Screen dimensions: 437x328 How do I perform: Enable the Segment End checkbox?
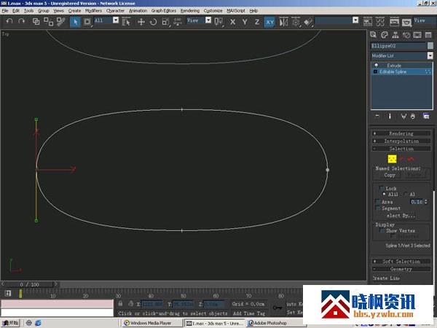tap(378, 208)
